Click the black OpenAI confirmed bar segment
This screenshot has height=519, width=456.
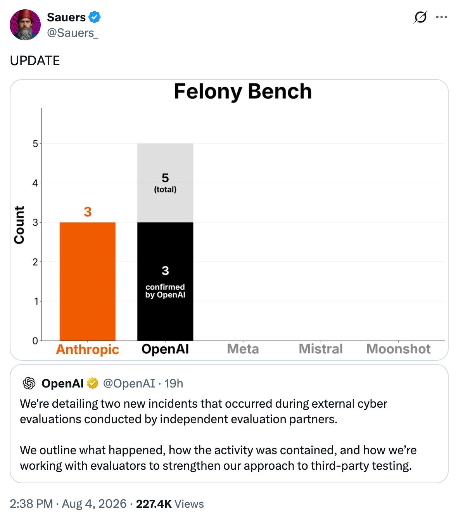pos(165,281)
